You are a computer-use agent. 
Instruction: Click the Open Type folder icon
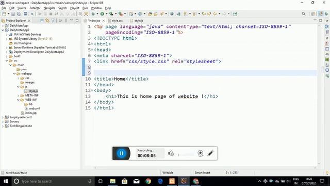[150, 14]
